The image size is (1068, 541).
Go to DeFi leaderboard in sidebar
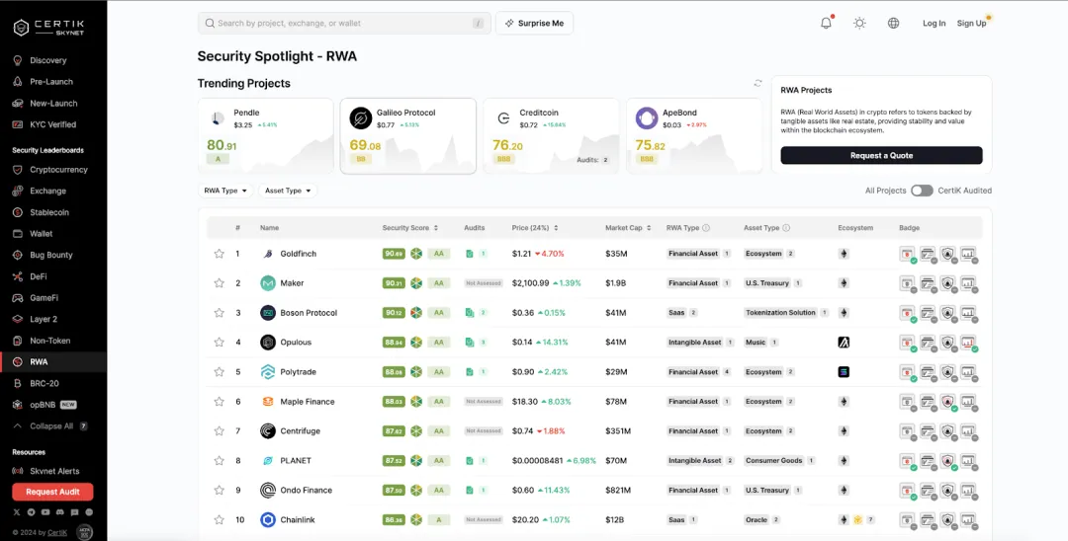[x=39, y=276]
